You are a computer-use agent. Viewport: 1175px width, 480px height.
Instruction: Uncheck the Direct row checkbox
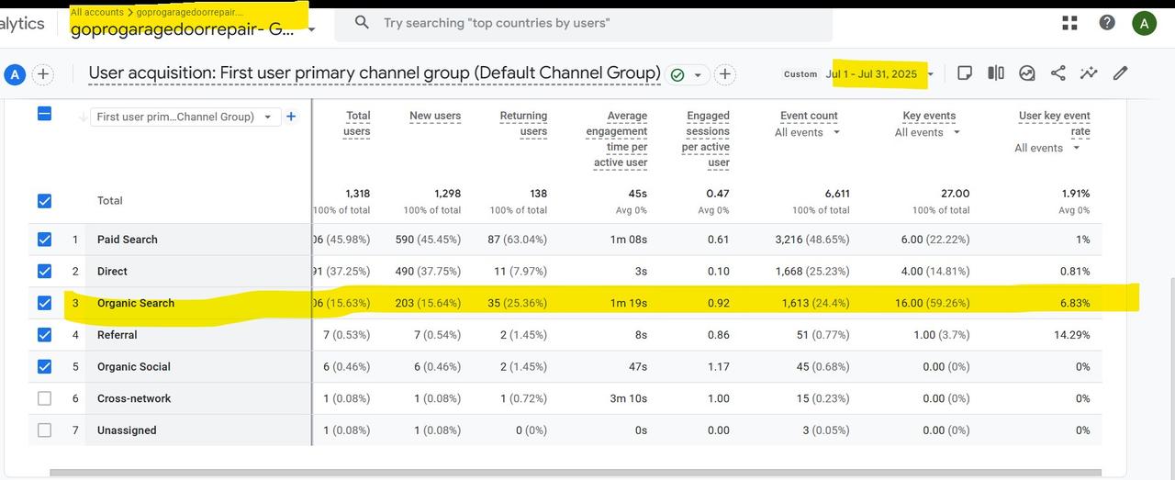coord(44,272)
